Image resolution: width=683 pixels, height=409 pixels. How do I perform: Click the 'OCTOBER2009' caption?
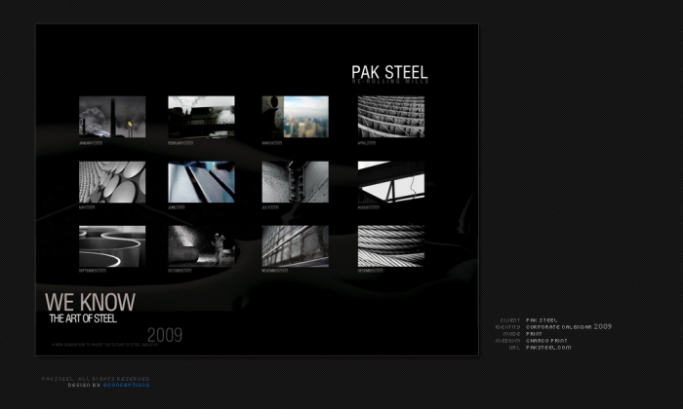pos(180,271)
